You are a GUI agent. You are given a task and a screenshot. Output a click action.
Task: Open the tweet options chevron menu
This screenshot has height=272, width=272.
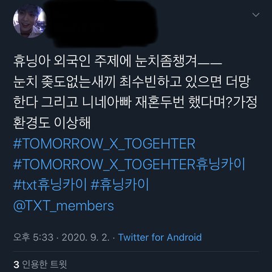(x=256, y=15)
